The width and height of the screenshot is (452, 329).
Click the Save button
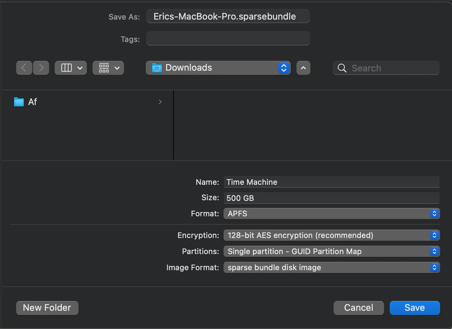415,308
